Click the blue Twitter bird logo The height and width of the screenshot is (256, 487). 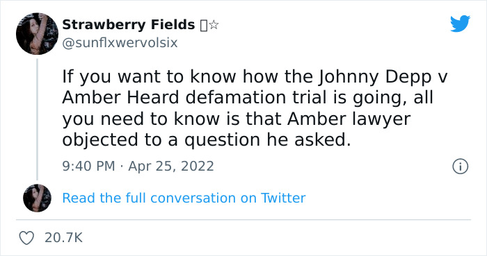click(x=460, y=24)
